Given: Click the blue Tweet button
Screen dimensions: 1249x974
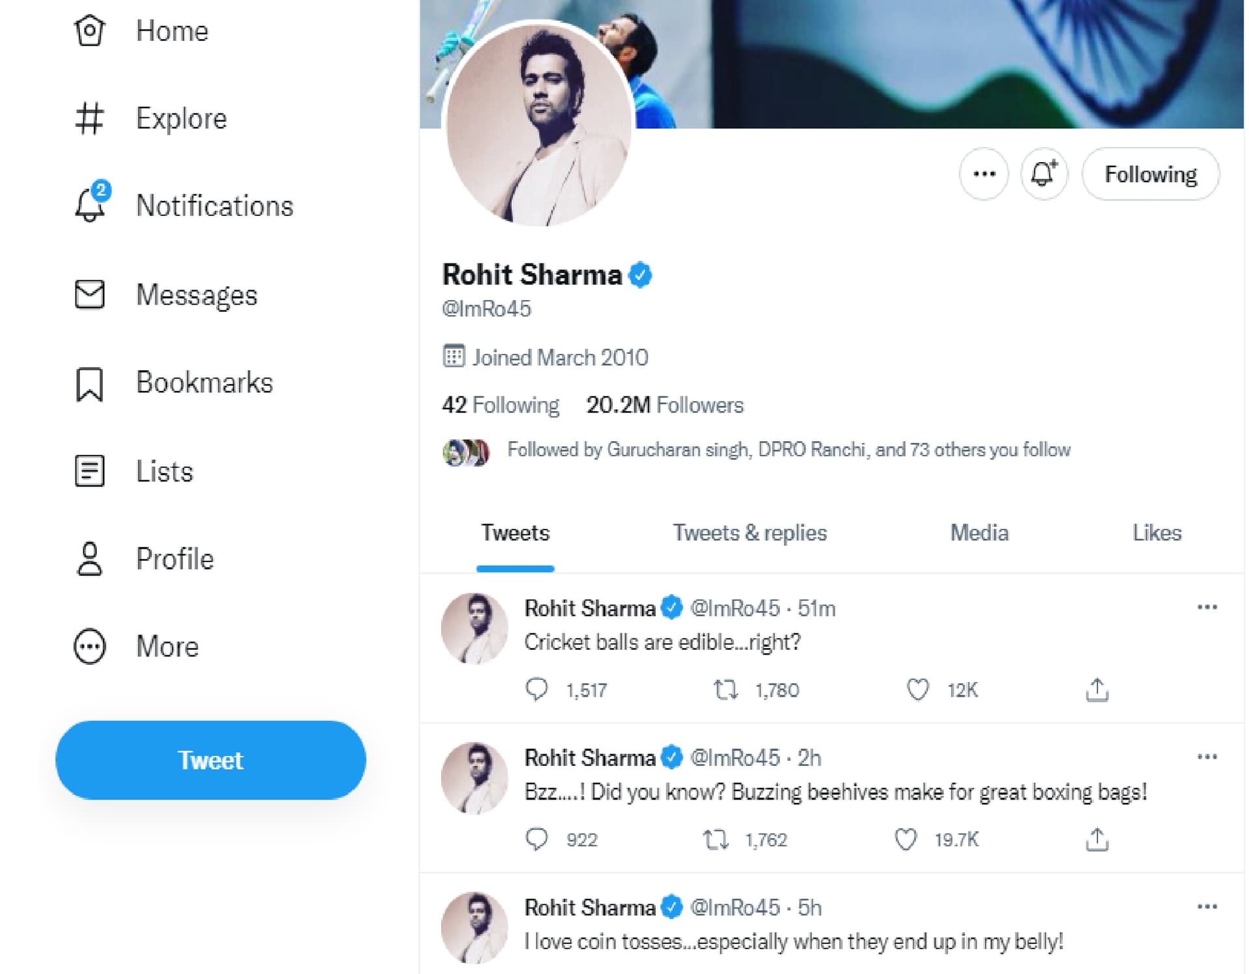Looking at the screenshot, I should pos(211,760).
